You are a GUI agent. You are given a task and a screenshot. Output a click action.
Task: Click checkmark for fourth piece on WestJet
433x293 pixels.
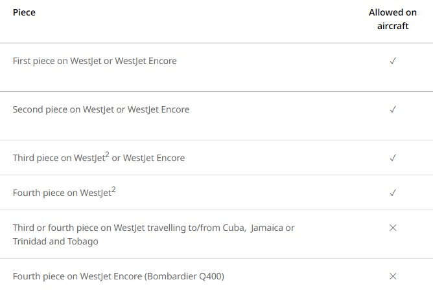pyautogui.click(x=393, y=193)
